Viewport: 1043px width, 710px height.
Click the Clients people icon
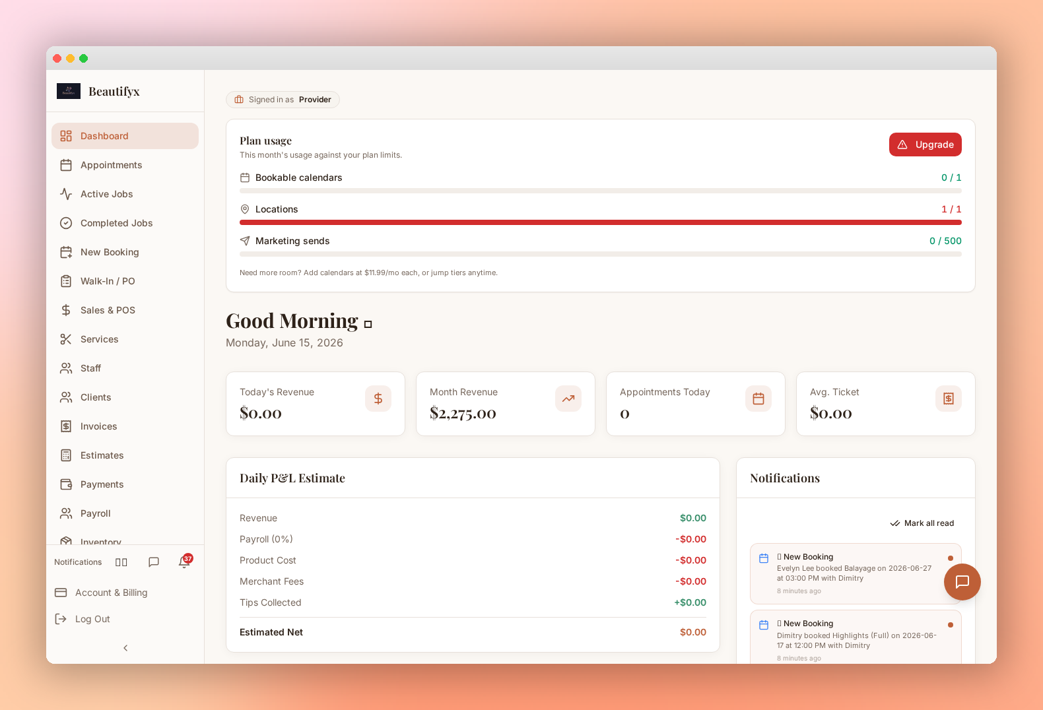tap(66, 397)
